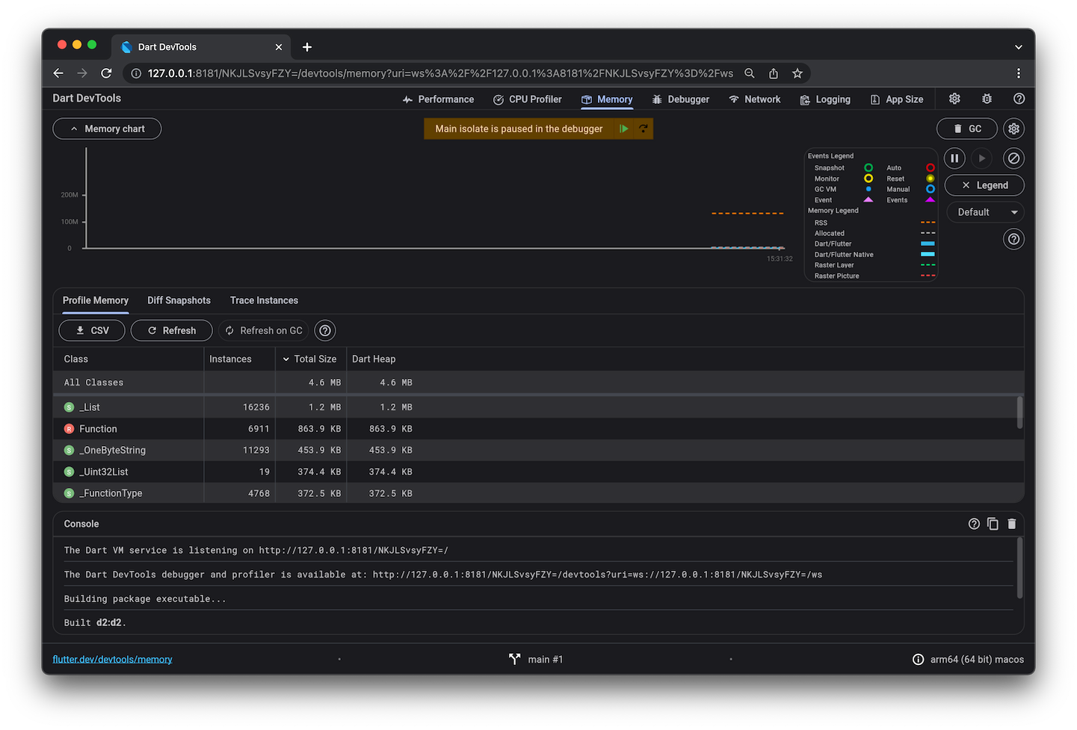The image size is (1077, 730).
Task: Toggle help on the Profile Memory controls
Action: tap(324, 330)
